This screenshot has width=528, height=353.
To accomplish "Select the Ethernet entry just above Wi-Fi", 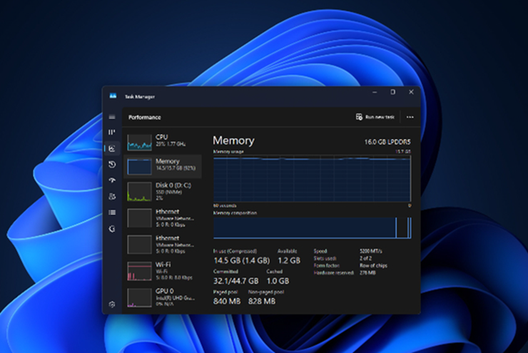I will coord(163,245).
